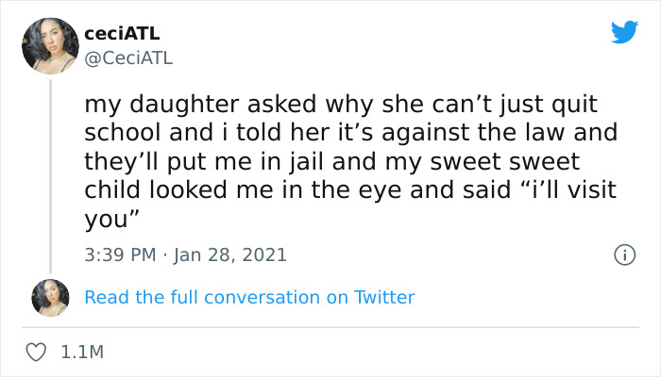Screen dimensions: 661x377
Task: Open the 3:39 PM tweet timestamp
Action: [118, 254]
